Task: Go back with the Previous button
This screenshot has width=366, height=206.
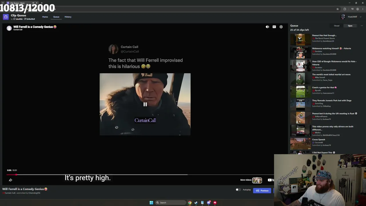Action: (x=262, y=191)
